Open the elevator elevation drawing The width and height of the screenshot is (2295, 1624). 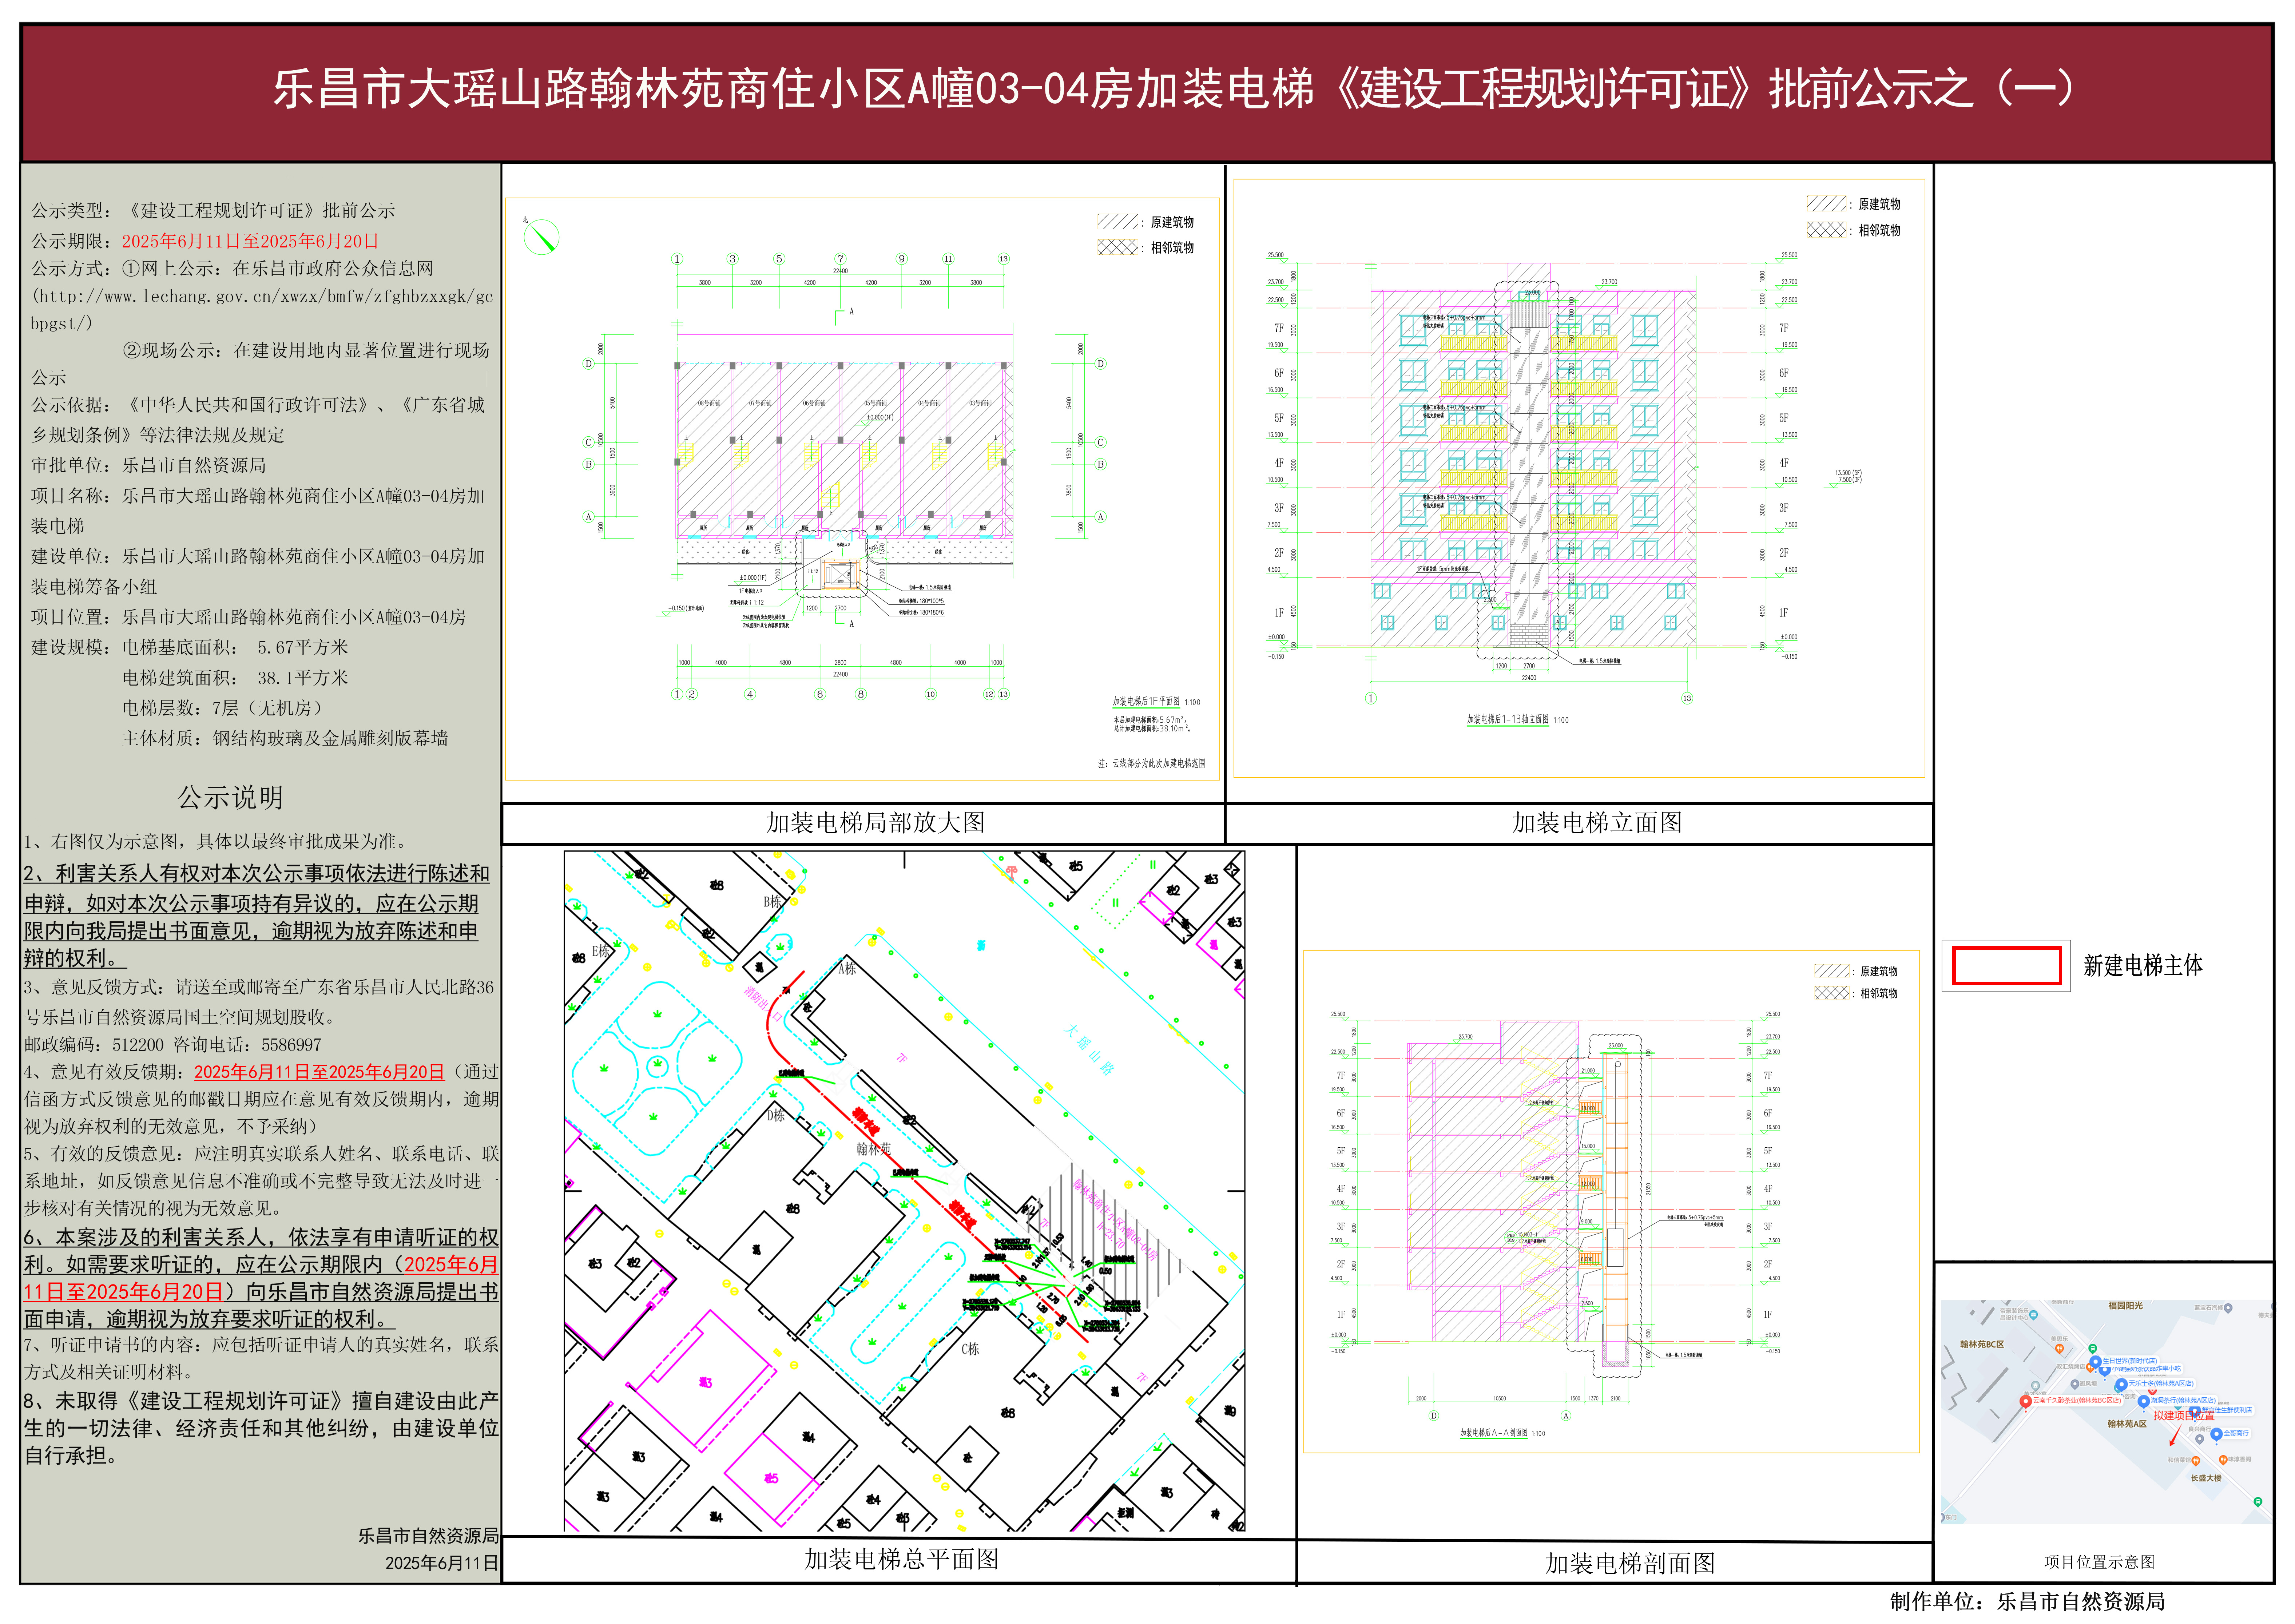coord(1579,478)
